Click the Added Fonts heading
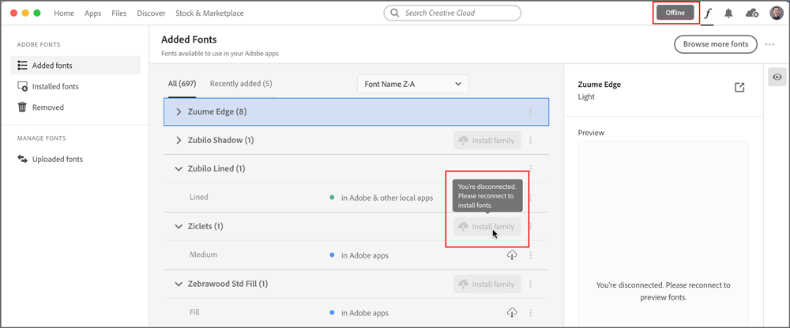790x328 pixels. 189,40
